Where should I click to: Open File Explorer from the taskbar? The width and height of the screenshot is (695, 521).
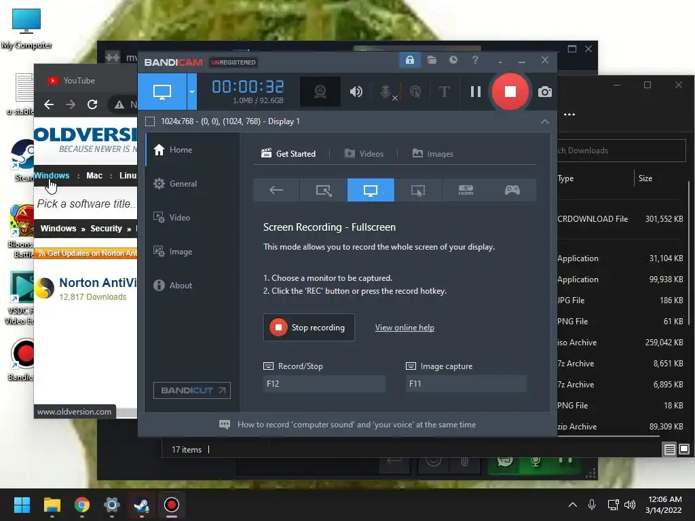(x=52, y=505)
